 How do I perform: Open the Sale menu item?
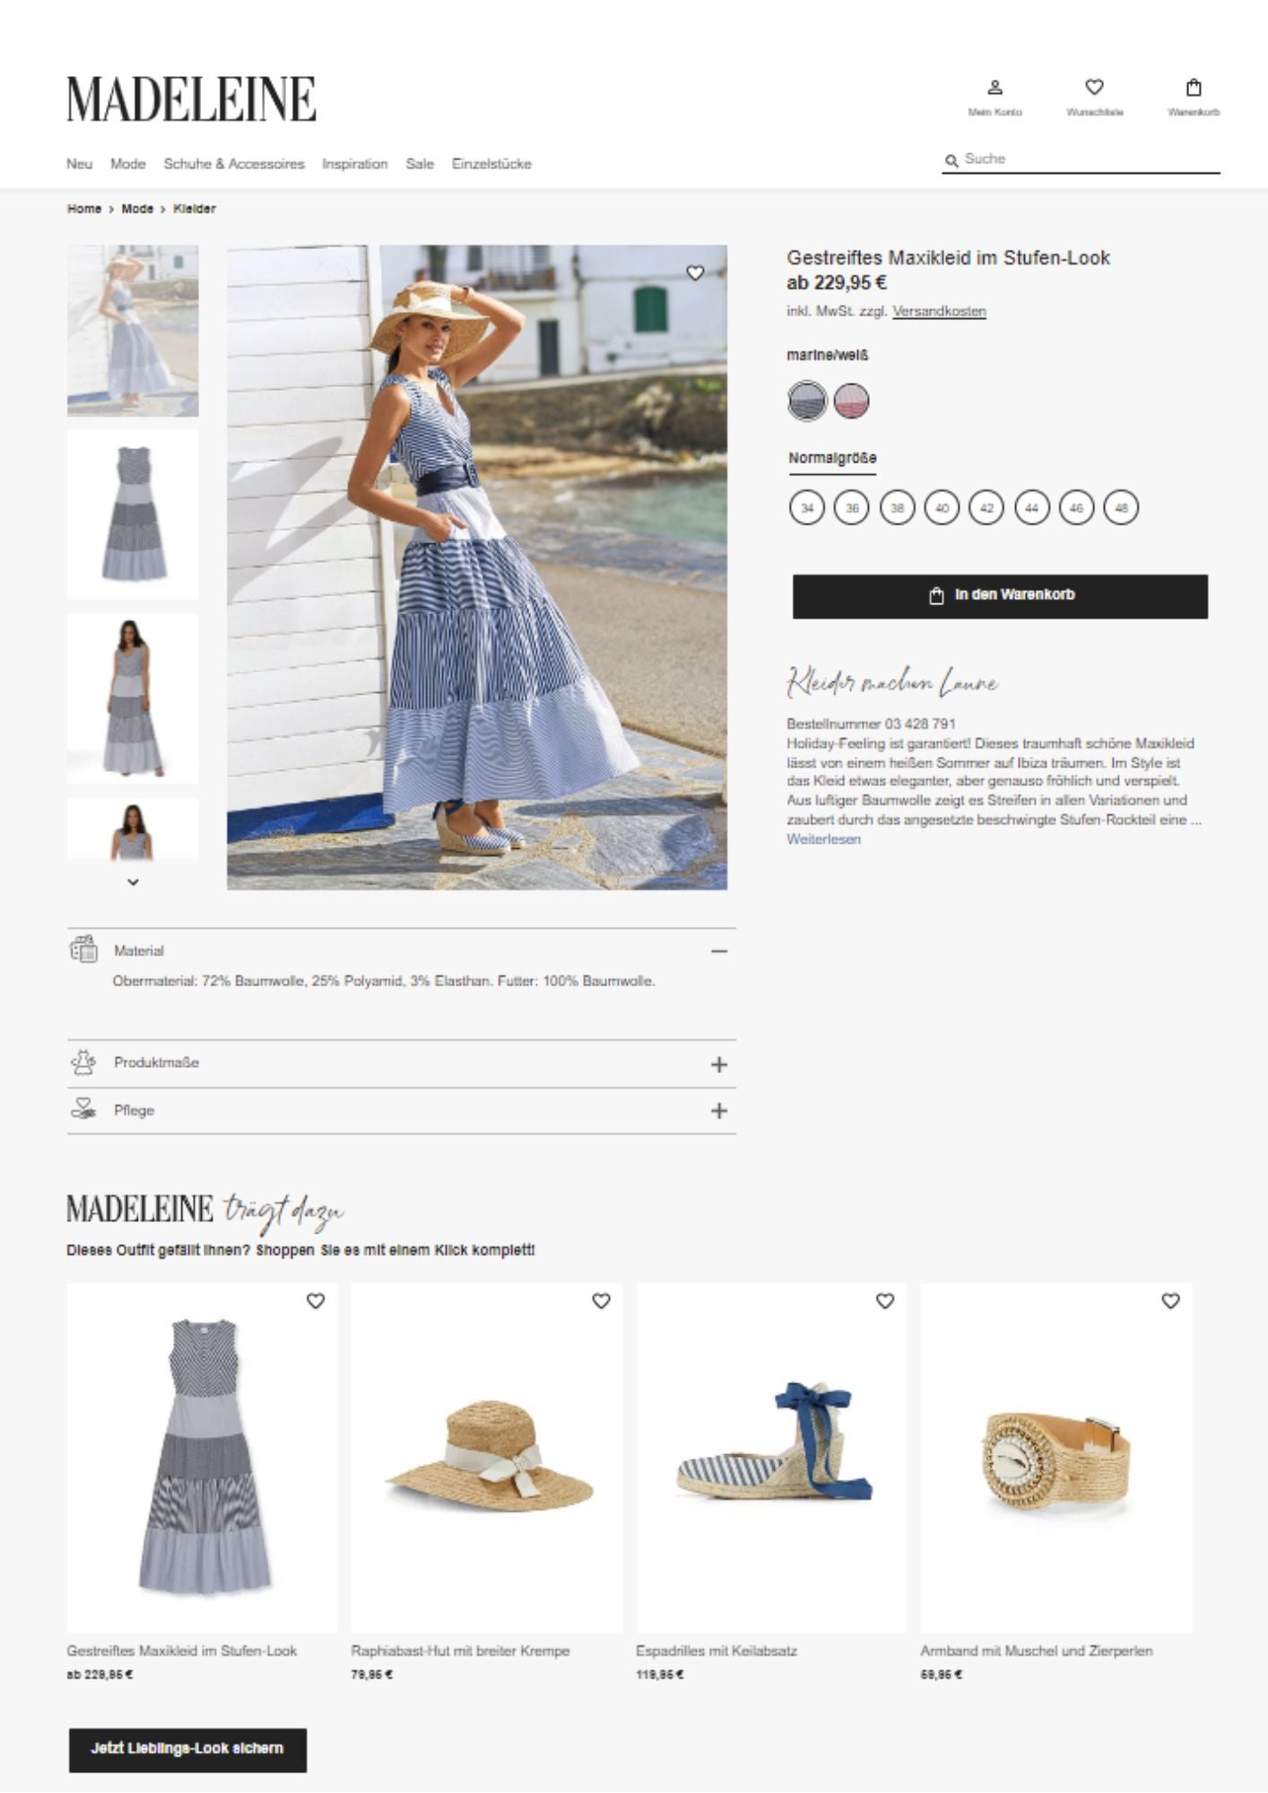point(420,164)
